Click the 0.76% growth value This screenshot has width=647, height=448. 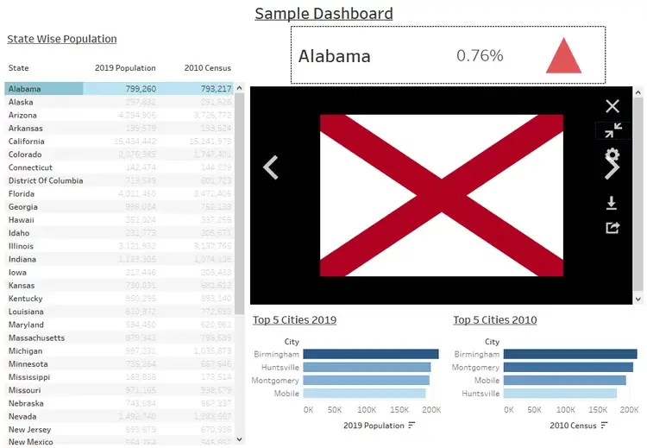(x=480, y=55)
